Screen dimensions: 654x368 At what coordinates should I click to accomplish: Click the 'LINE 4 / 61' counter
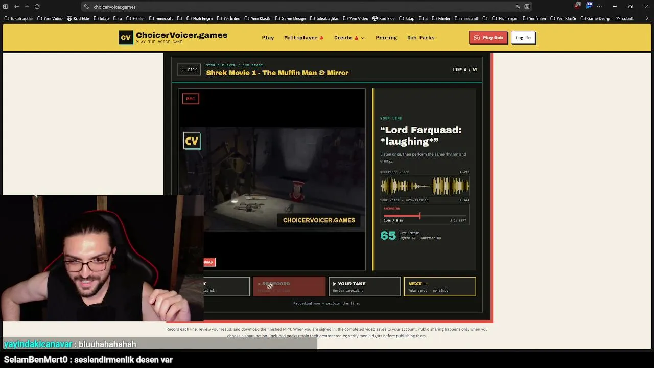pyautogui.click(x=465, y=70)
